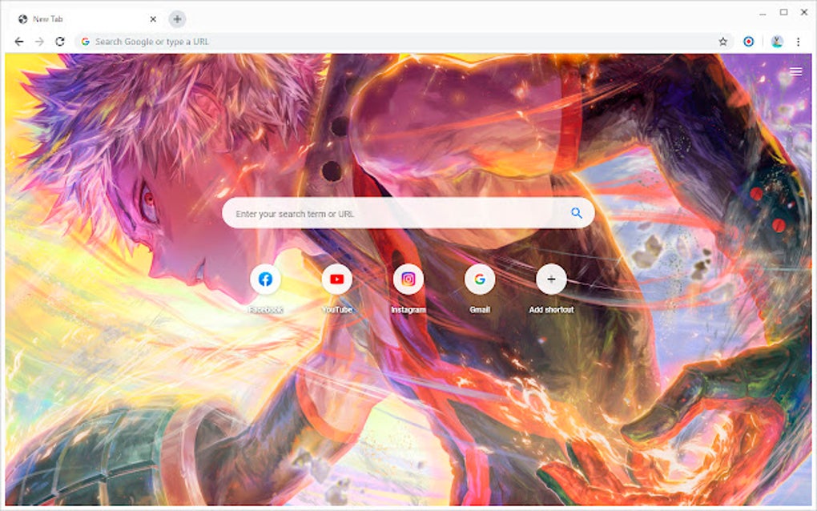The height and width of the screenshot is (511, 817).
Task: Open the Facebook shortcut
Action: pyautogui.click(x=265, y=280)
